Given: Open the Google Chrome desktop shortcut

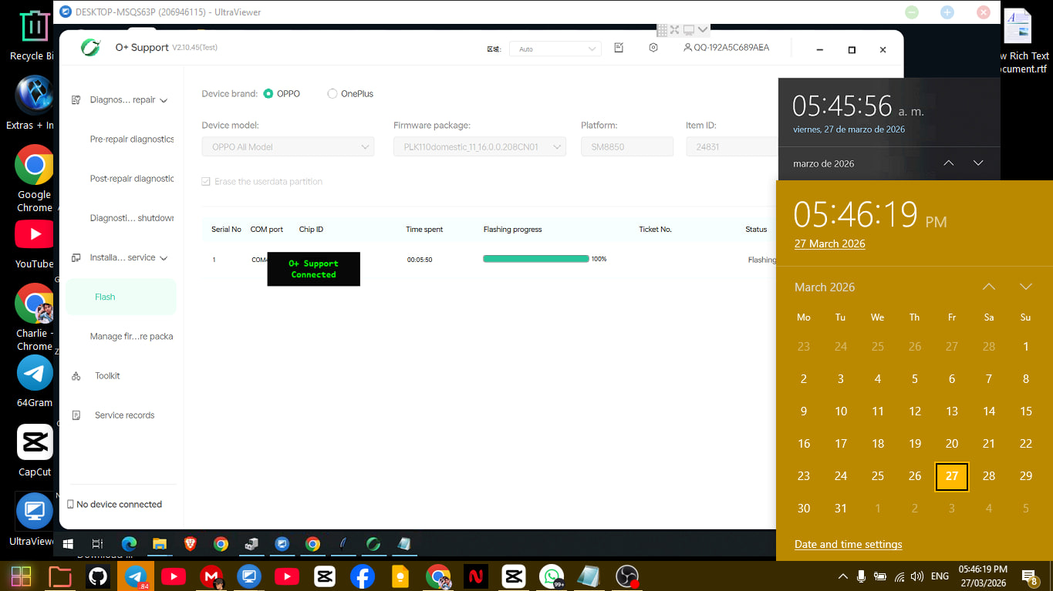Looking at the screenshot, I should tap(35, 179).
